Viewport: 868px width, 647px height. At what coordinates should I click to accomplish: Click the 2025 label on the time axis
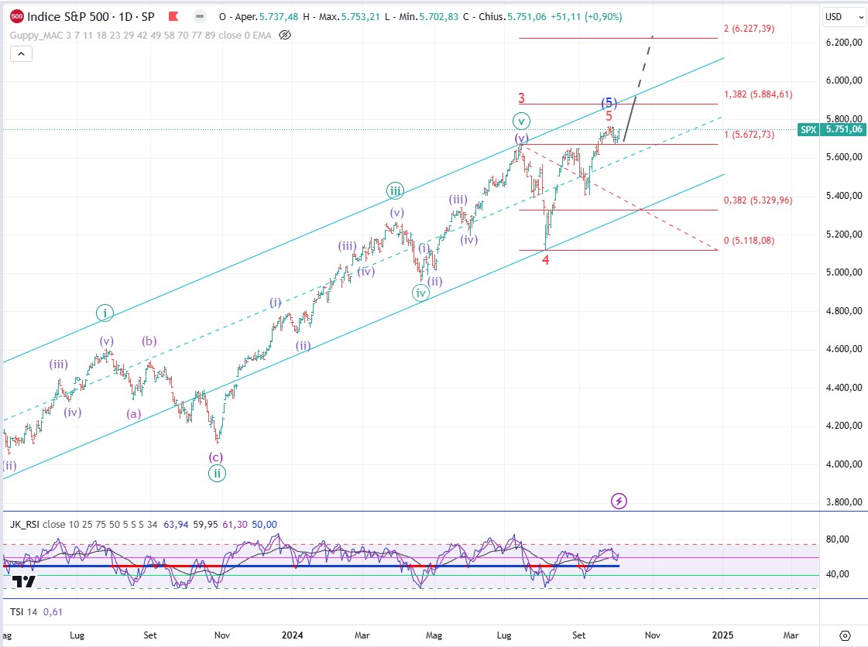(722, 635)
